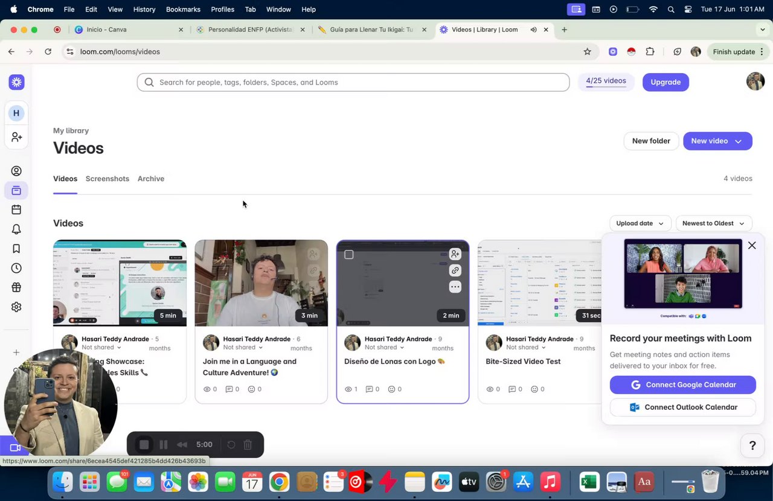Viewport: 773px width, 501px height.
Task: Open Spotlight search in menu bar
Action: click(671, 9)
